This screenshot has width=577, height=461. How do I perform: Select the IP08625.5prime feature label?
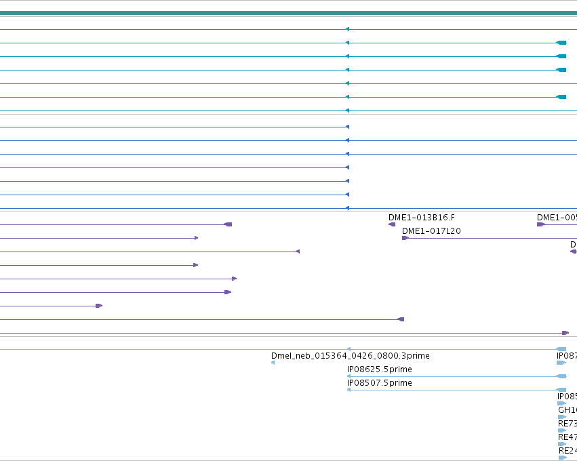[x=380, y=369]
